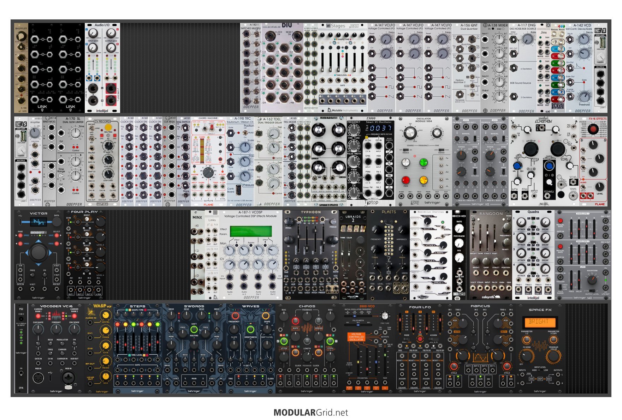Push the yellow REC/TRIG button on CV Record
Viewport: 622px width, 420px height.
108,127
